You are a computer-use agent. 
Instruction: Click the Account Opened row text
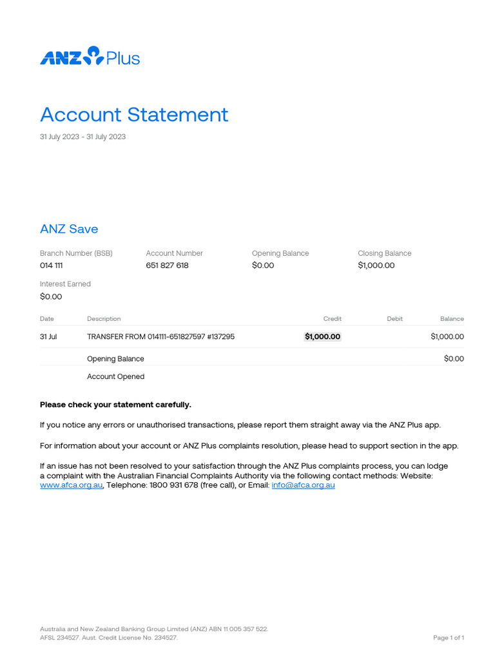click(115, 376)
